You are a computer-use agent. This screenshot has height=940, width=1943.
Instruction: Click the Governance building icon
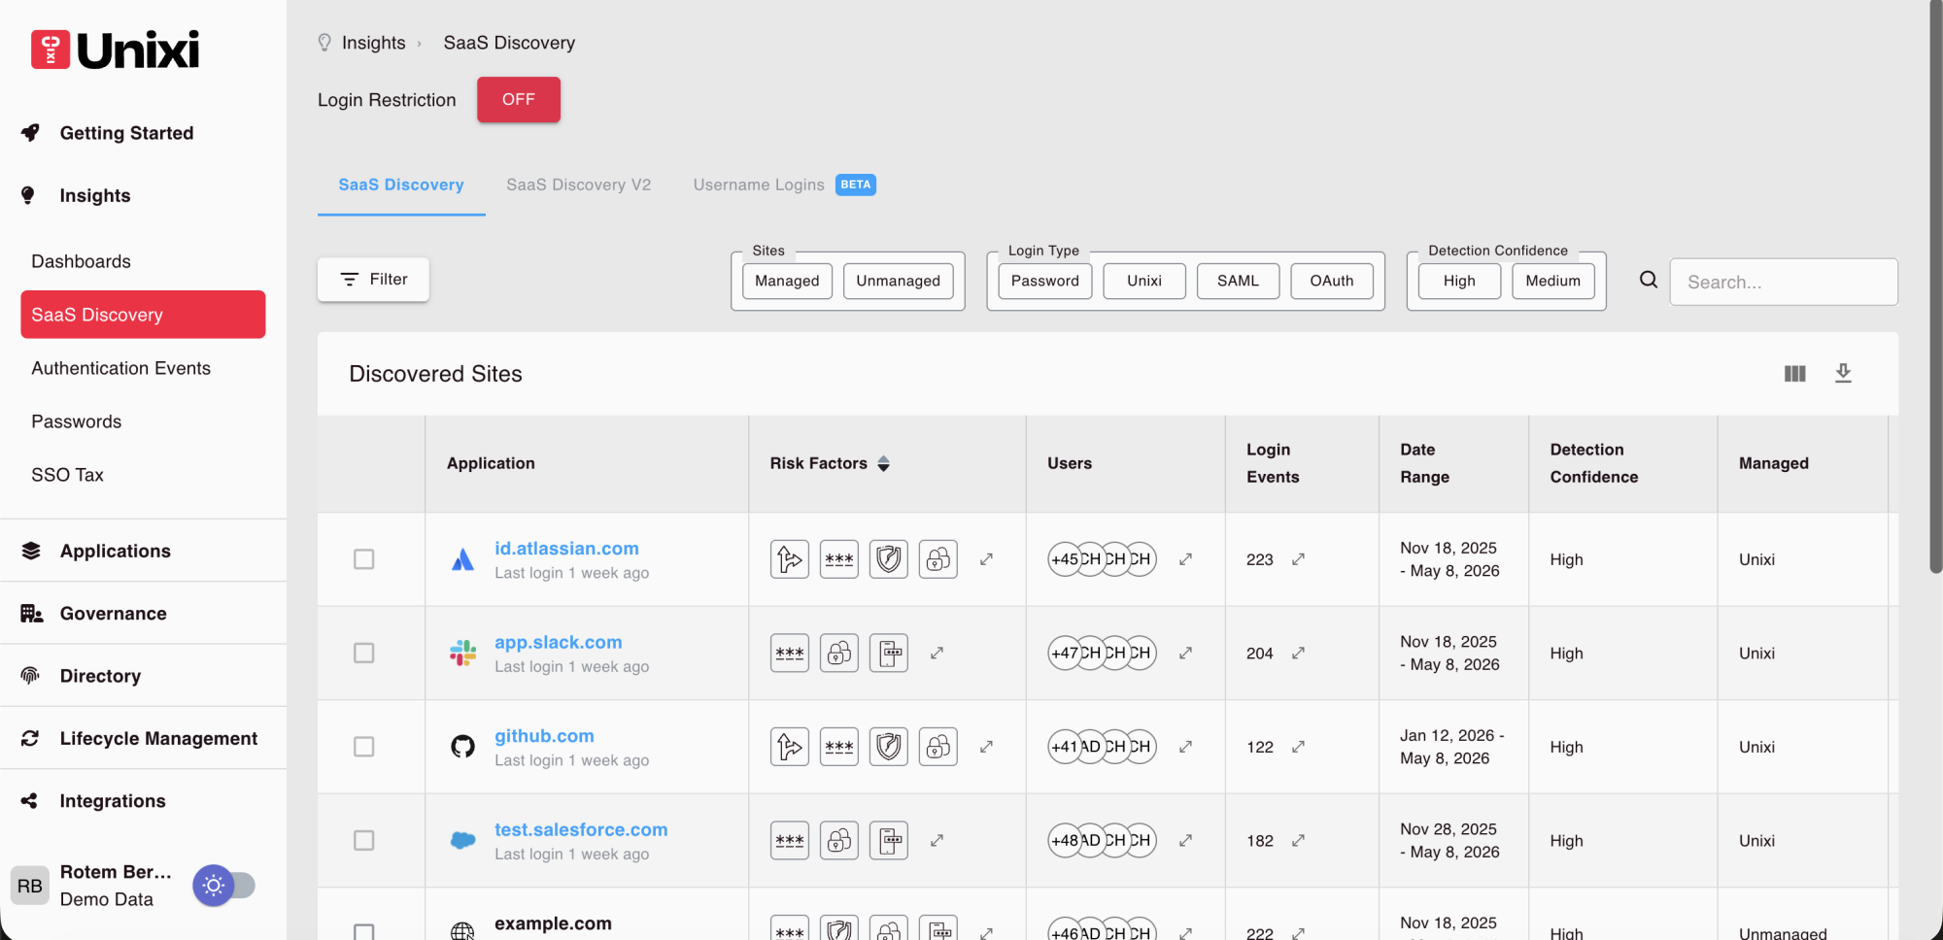(x=31, y=614)
